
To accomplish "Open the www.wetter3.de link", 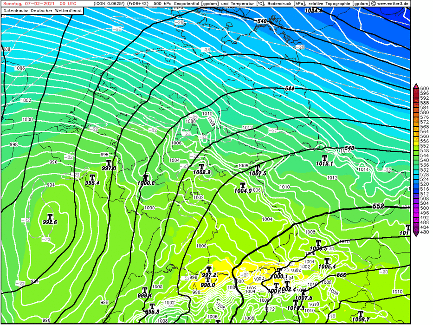I will point(391,3).
